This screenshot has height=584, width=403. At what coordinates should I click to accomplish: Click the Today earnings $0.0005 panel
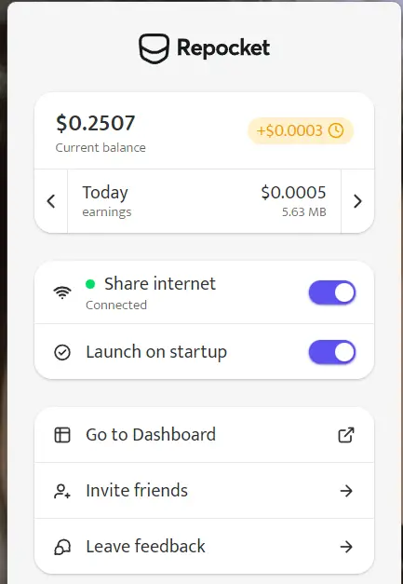point(204,201)
